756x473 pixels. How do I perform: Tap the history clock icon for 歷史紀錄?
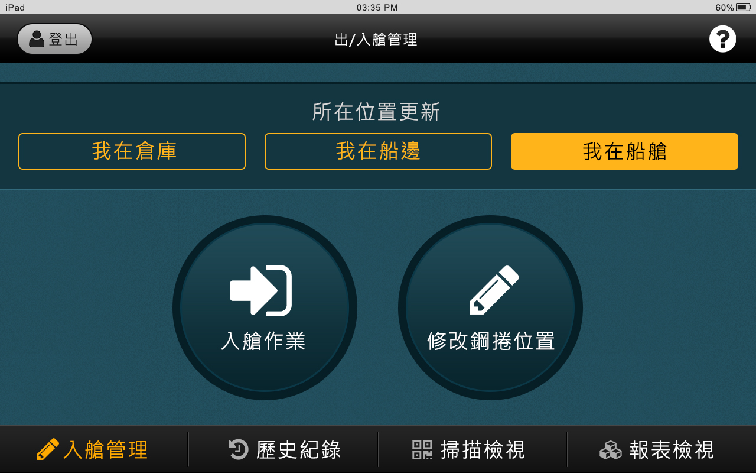(239, 449)
